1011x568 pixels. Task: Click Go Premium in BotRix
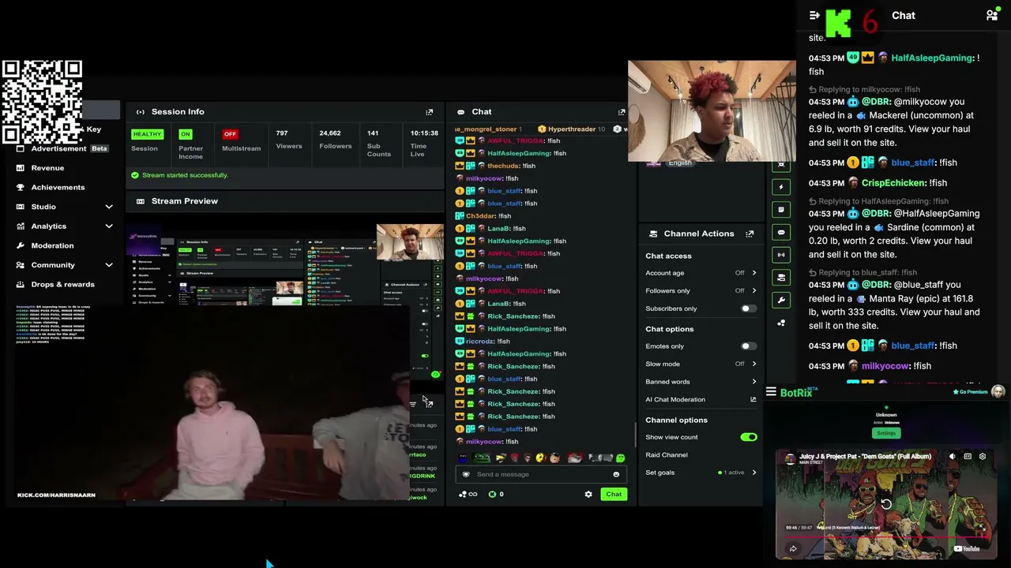971,392
